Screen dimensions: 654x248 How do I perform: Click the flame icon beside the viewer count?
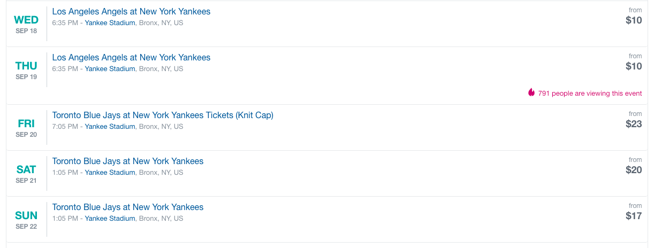point(531,93)
